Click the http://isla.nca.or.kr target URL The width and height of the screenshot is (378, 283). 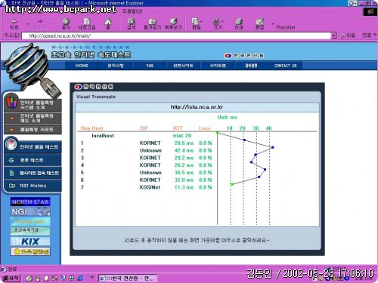[x=197, y=107]
